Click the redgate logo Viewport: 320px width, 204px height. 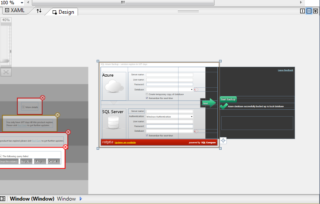click(x=107, y=142)
